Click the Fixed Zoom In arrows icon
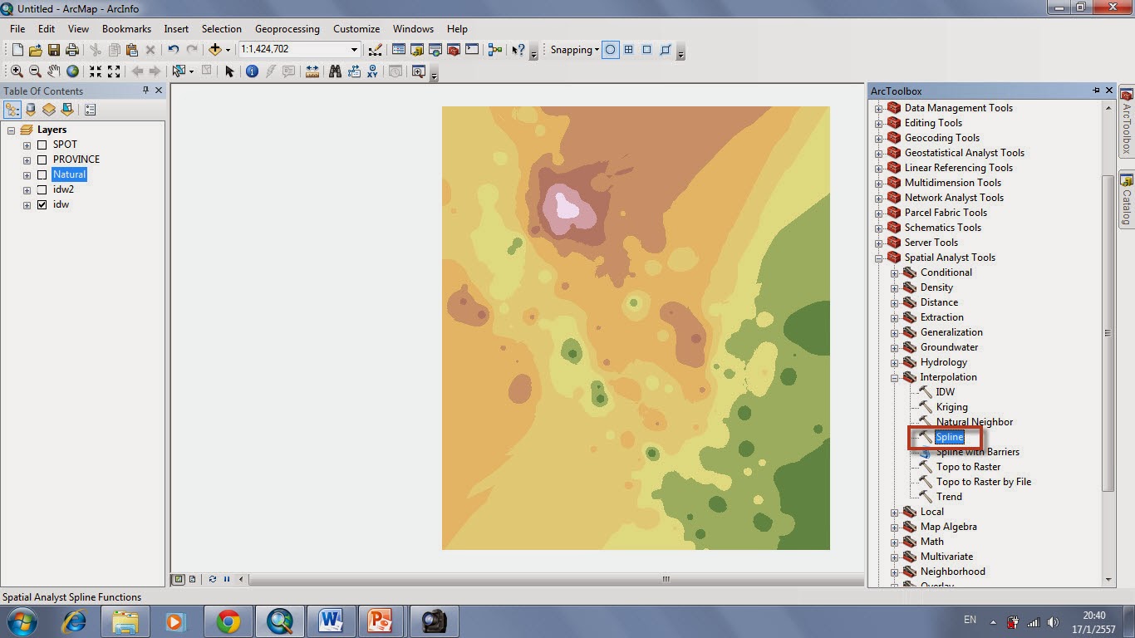This screenshot has width=1135, height=638. [x=96, y=71]
